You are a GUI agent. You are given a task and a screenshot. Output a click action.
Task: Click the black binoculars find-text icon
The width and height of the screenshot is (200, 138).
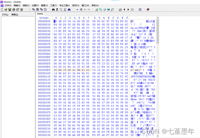click(x=53, y=9)
